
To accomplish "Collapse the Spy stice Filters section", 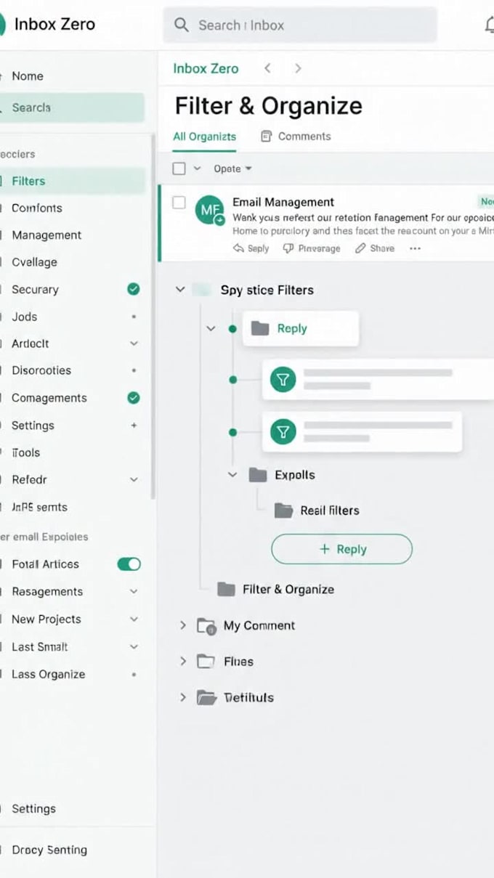I will (x=180, y=290).
